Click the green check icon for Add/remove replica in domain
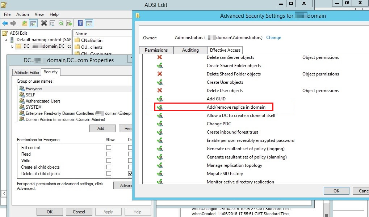Screen dimensions: 369x217 coord(160,107)
